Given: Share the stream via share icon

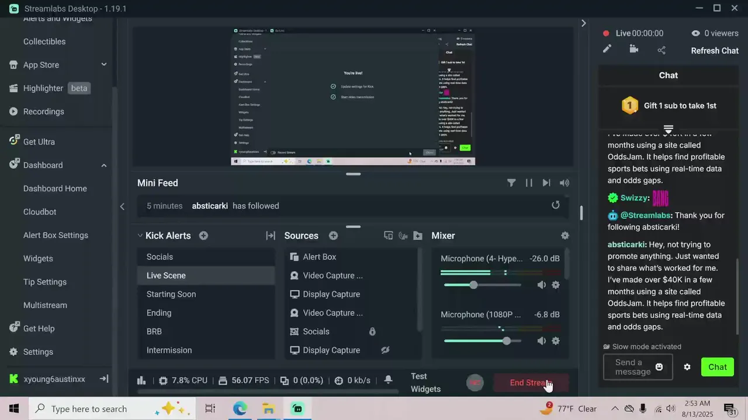Looking at the screenshot, I should pyautogui.click(x=662, y=50).
